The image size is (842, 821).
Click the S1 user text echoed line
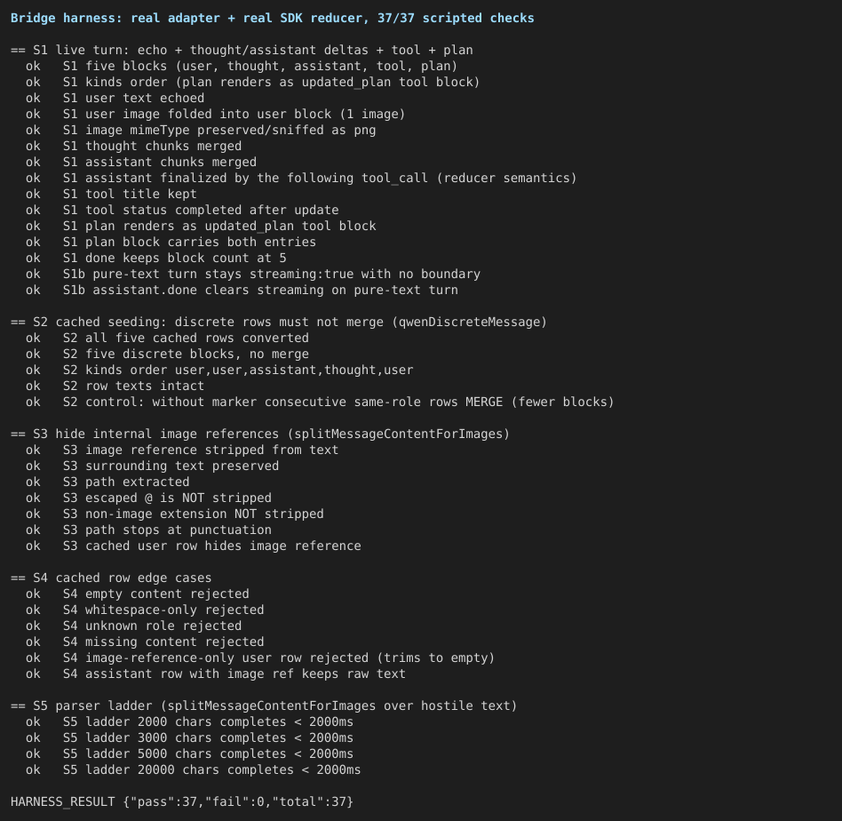coord(115,99)
